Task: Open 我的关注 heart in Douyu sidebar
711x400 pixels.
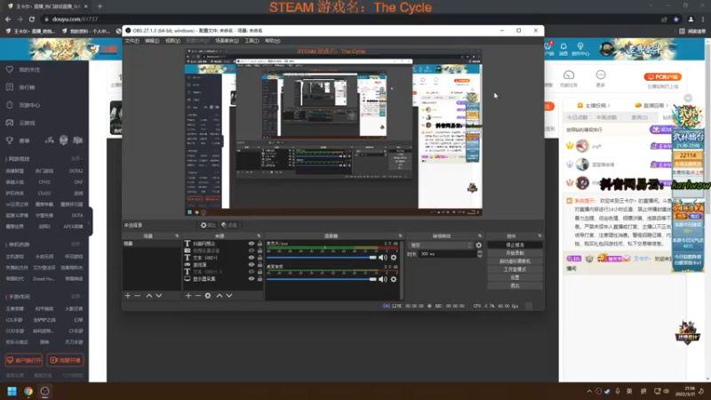Action: tap(10, 69)
